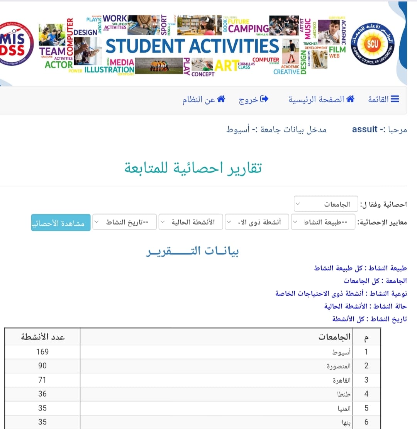Open the أنشطة ذوى الا dropdown
Screen dimensions: 417x429
coord(257,222)
